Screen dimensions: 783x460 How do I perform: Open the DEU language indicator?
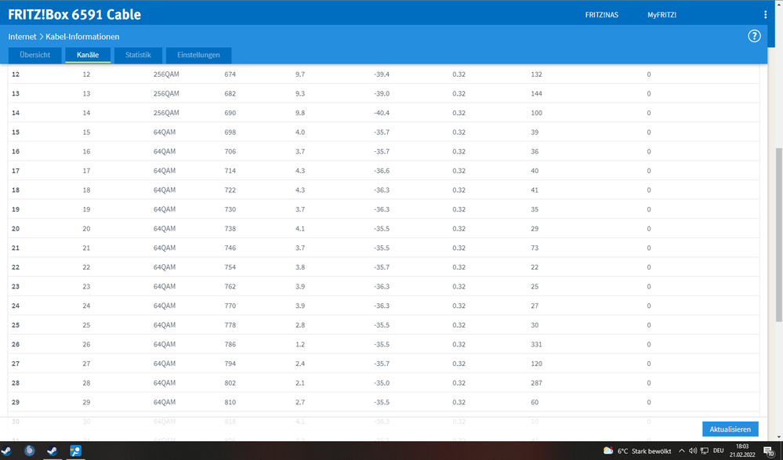718,451
